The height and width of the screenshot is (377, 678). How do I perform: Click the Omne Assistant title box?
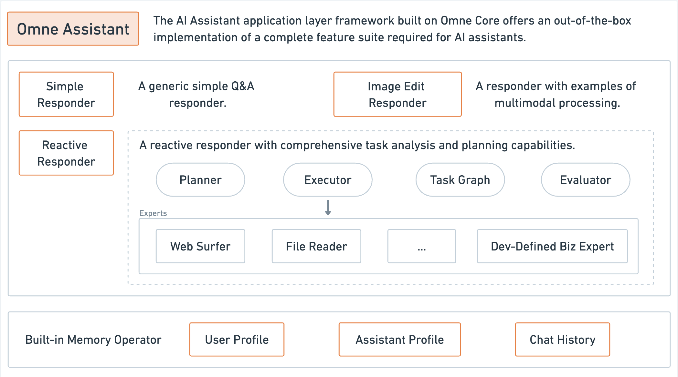point(73,29)
